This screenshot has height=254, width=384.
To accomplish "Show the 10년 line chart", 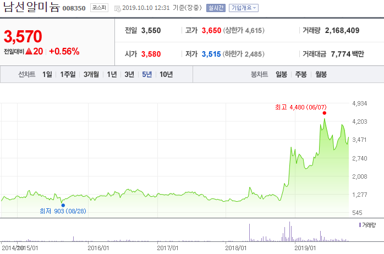I will pos(166,74).
